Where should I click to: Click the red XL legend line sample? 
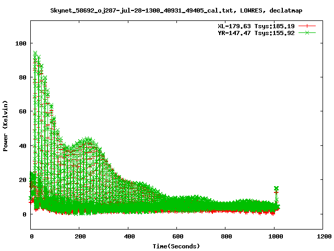point(307,26)
